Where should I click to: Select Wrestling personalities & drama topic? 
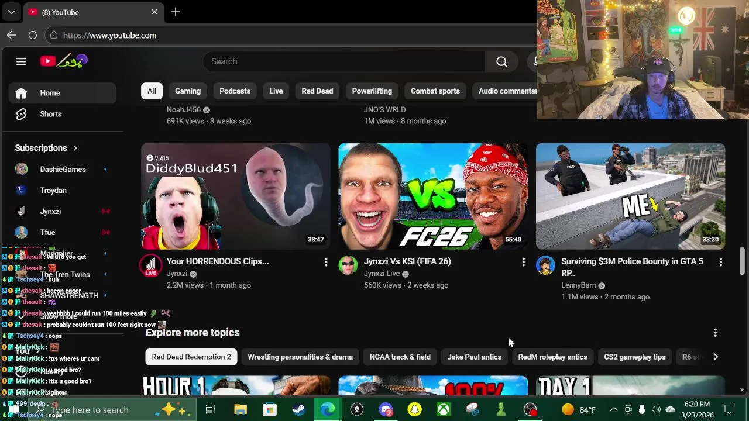point(300,357)
